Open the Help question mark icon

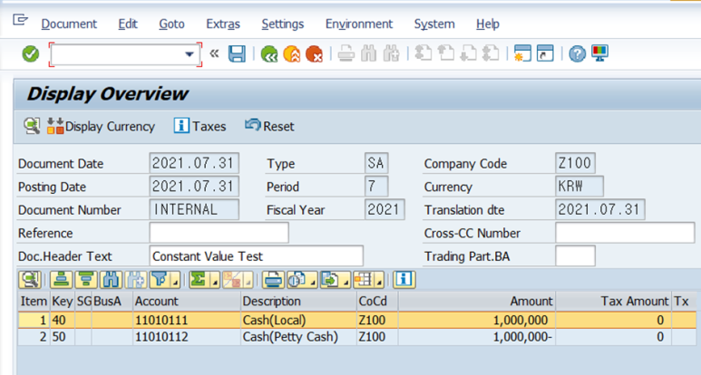click(577, 54)
